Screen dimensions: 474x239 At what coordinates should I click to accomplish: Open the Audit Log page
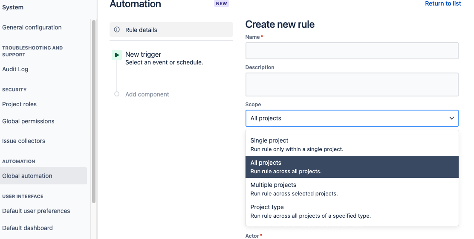pyautogui.click(x=15, y=69)
